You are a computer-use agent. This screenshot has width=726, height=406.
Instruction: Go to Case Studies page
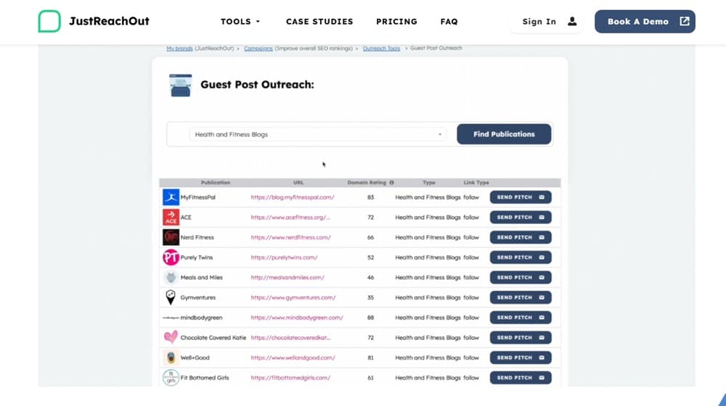pyautogui.click(x=319, y=22)
